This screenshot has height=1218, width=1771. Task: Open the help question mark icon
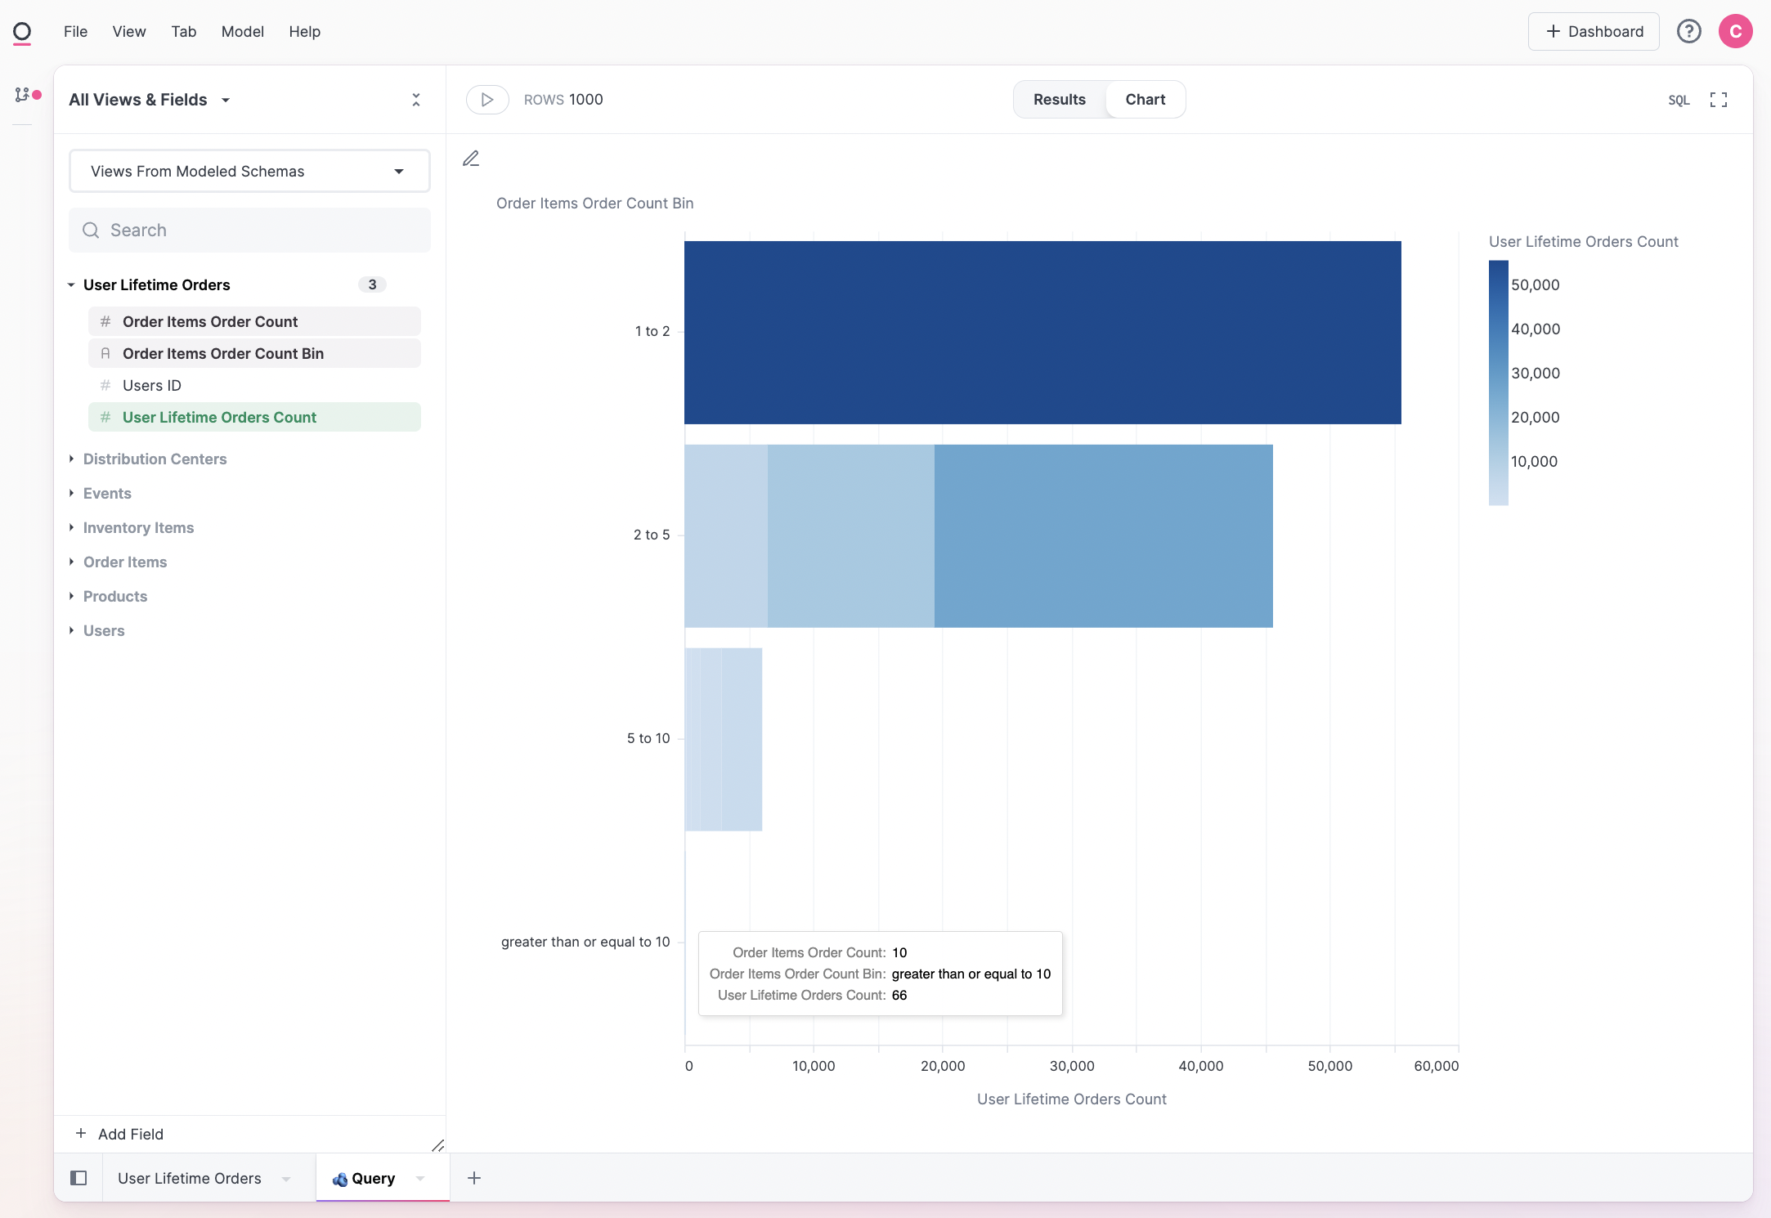[x=1688, y=31]
